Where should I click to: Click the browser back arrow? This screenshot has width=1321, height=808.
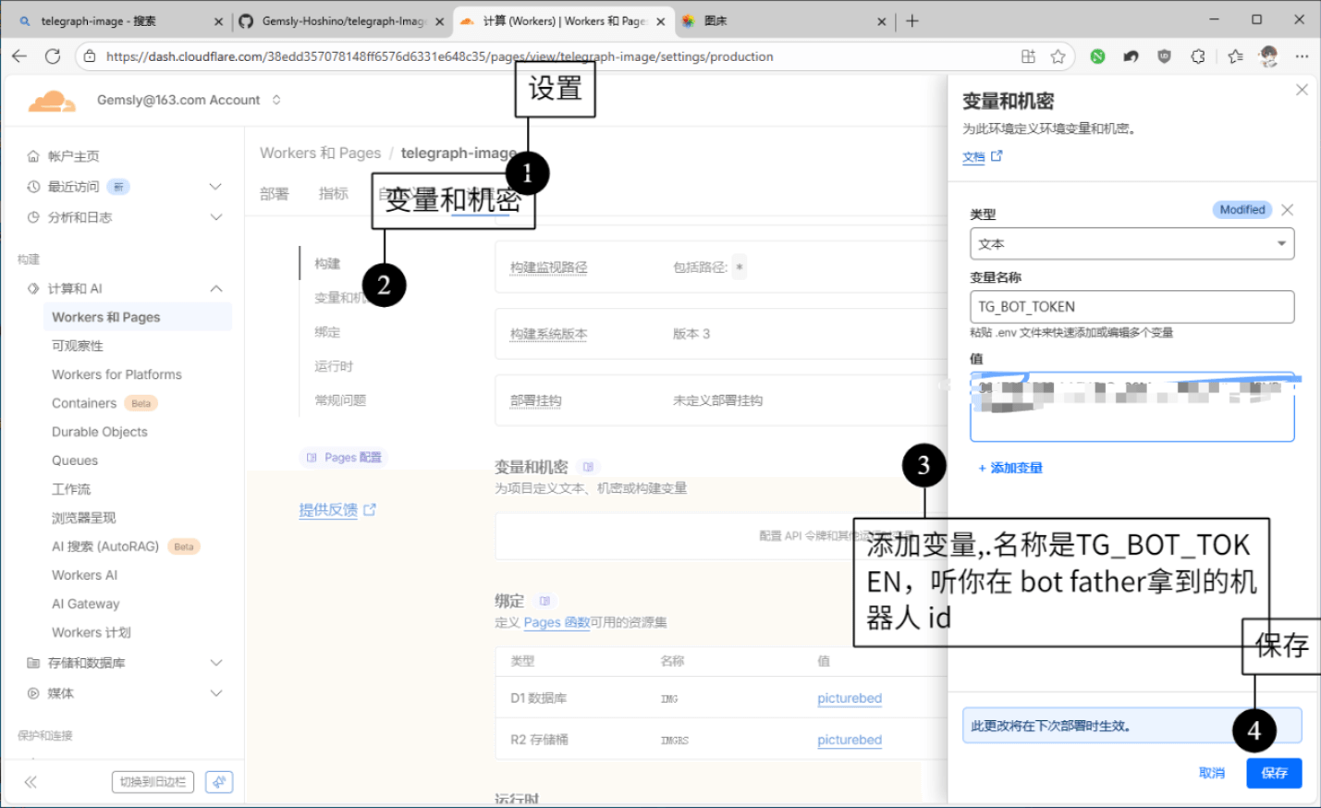click(18, 56)
